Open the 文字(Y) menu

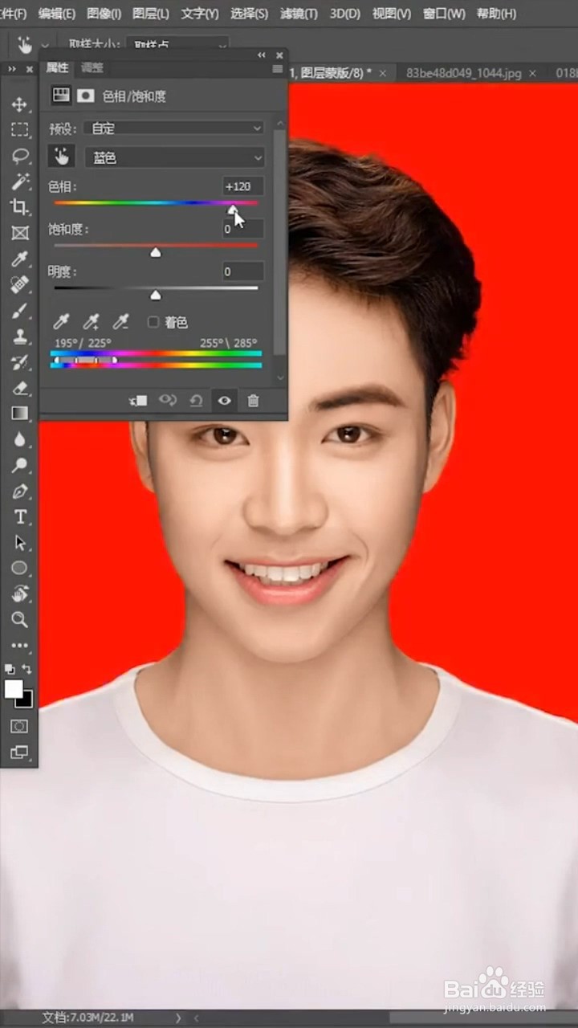[x=200, y=14]
